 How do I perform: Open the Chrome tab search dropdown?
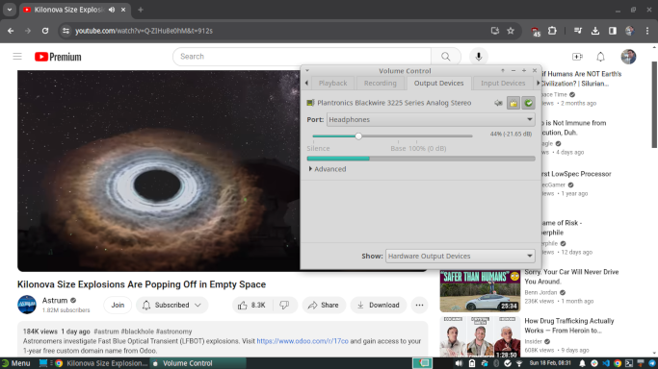(10, 10)
